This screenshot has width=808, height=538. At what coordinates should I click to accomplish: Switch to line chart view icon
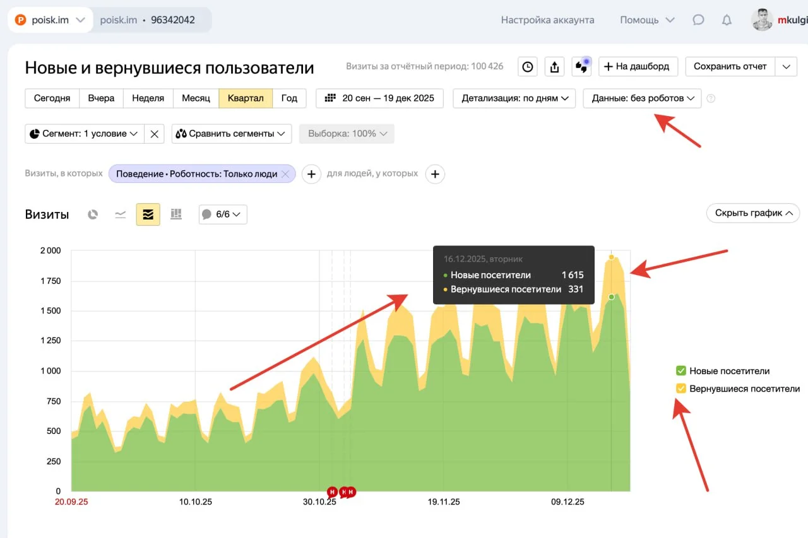[120, 214]
